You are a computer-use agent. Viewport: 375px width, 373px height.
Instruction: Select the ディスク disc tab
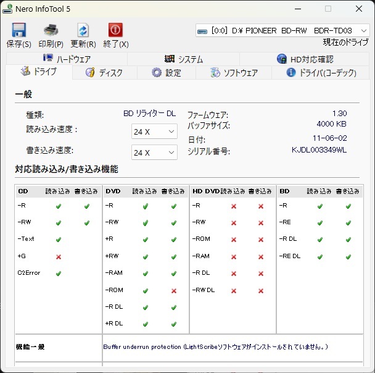click(x=104, y=73)
